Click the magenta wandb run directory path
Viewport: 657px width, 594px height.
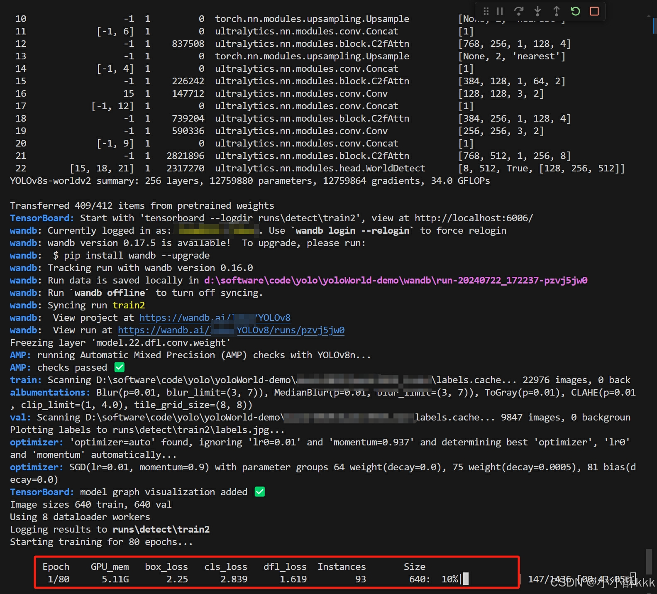396,281
